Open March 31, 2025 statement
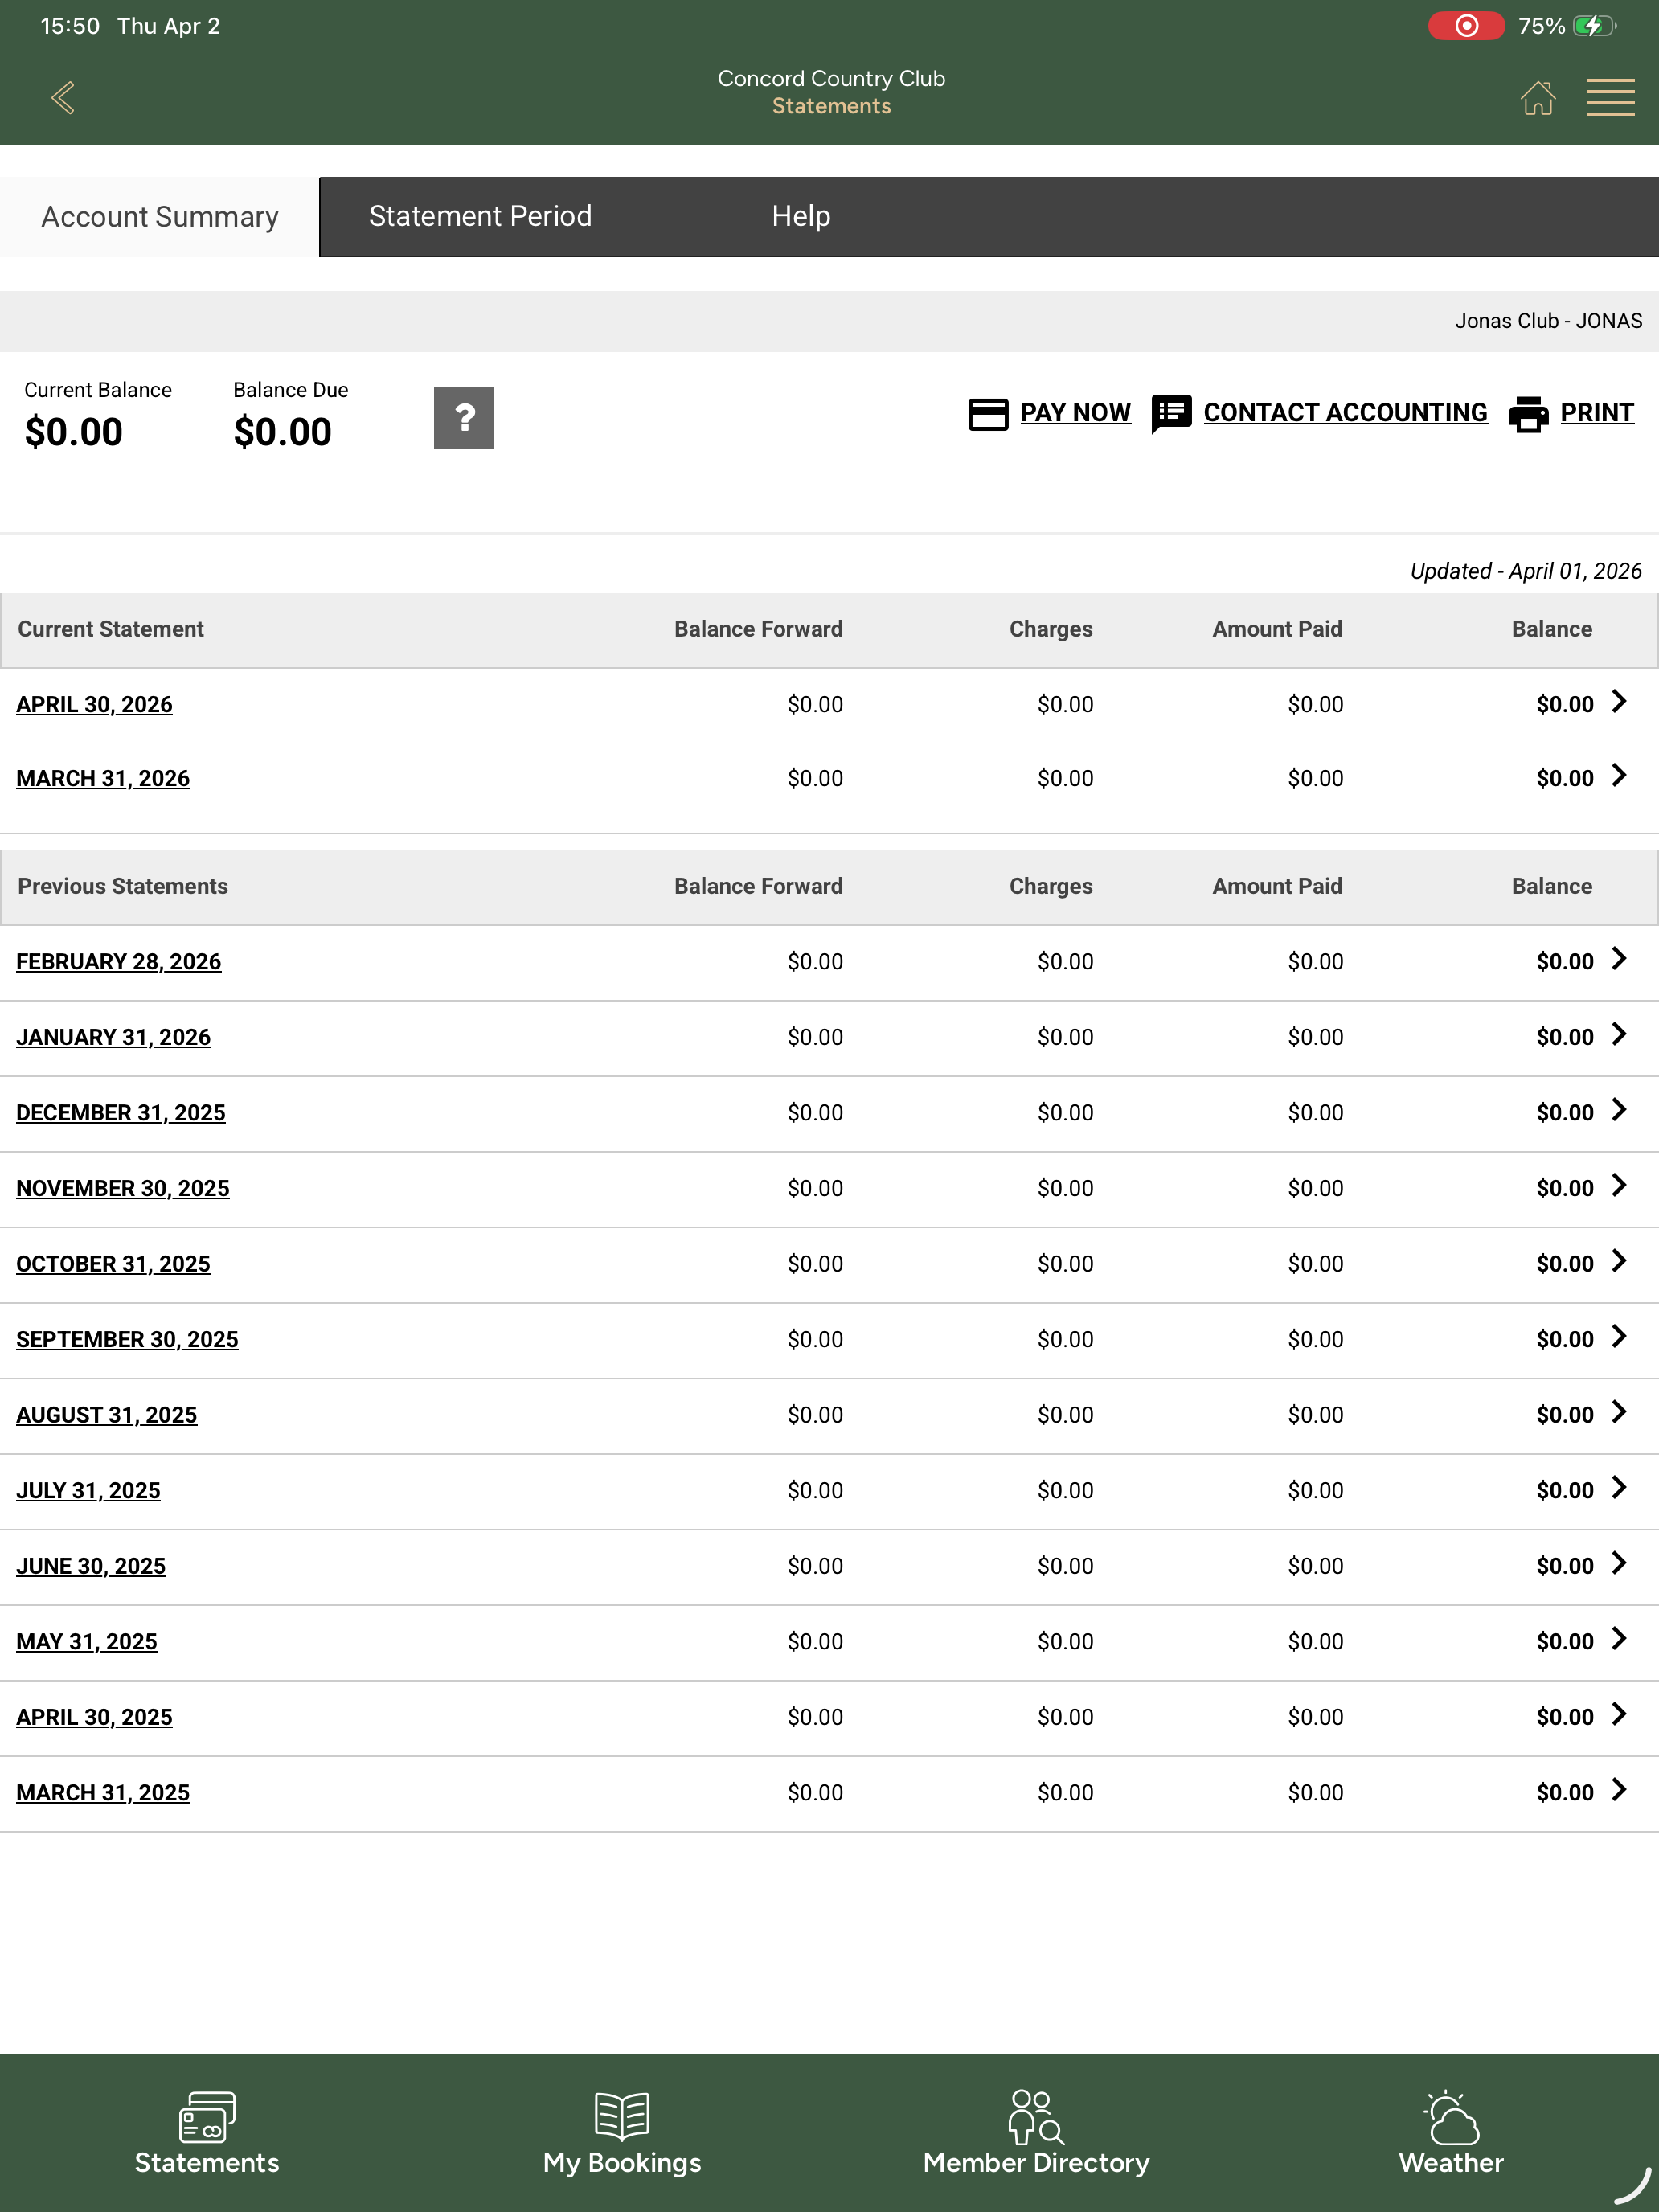1659x2212 pixels. tap(103, 1792)
